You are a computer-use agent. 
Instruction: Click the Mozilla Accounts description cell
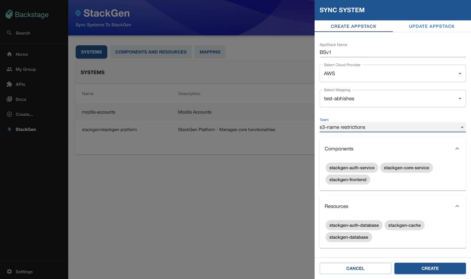pyautogui.click(x=195, y=112)
